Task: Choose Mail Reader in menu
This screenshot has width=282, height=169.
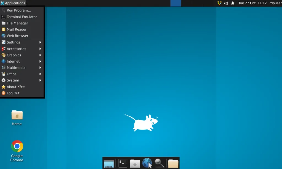Action: [22, 29]
